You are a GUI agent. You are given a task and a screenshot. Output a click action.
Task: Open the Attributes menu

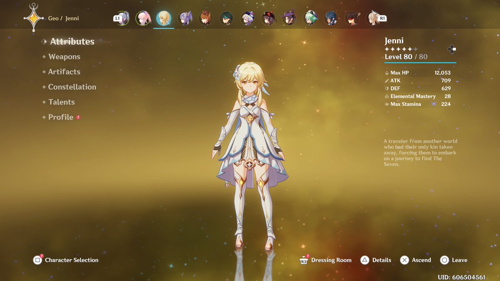(72, 42)
